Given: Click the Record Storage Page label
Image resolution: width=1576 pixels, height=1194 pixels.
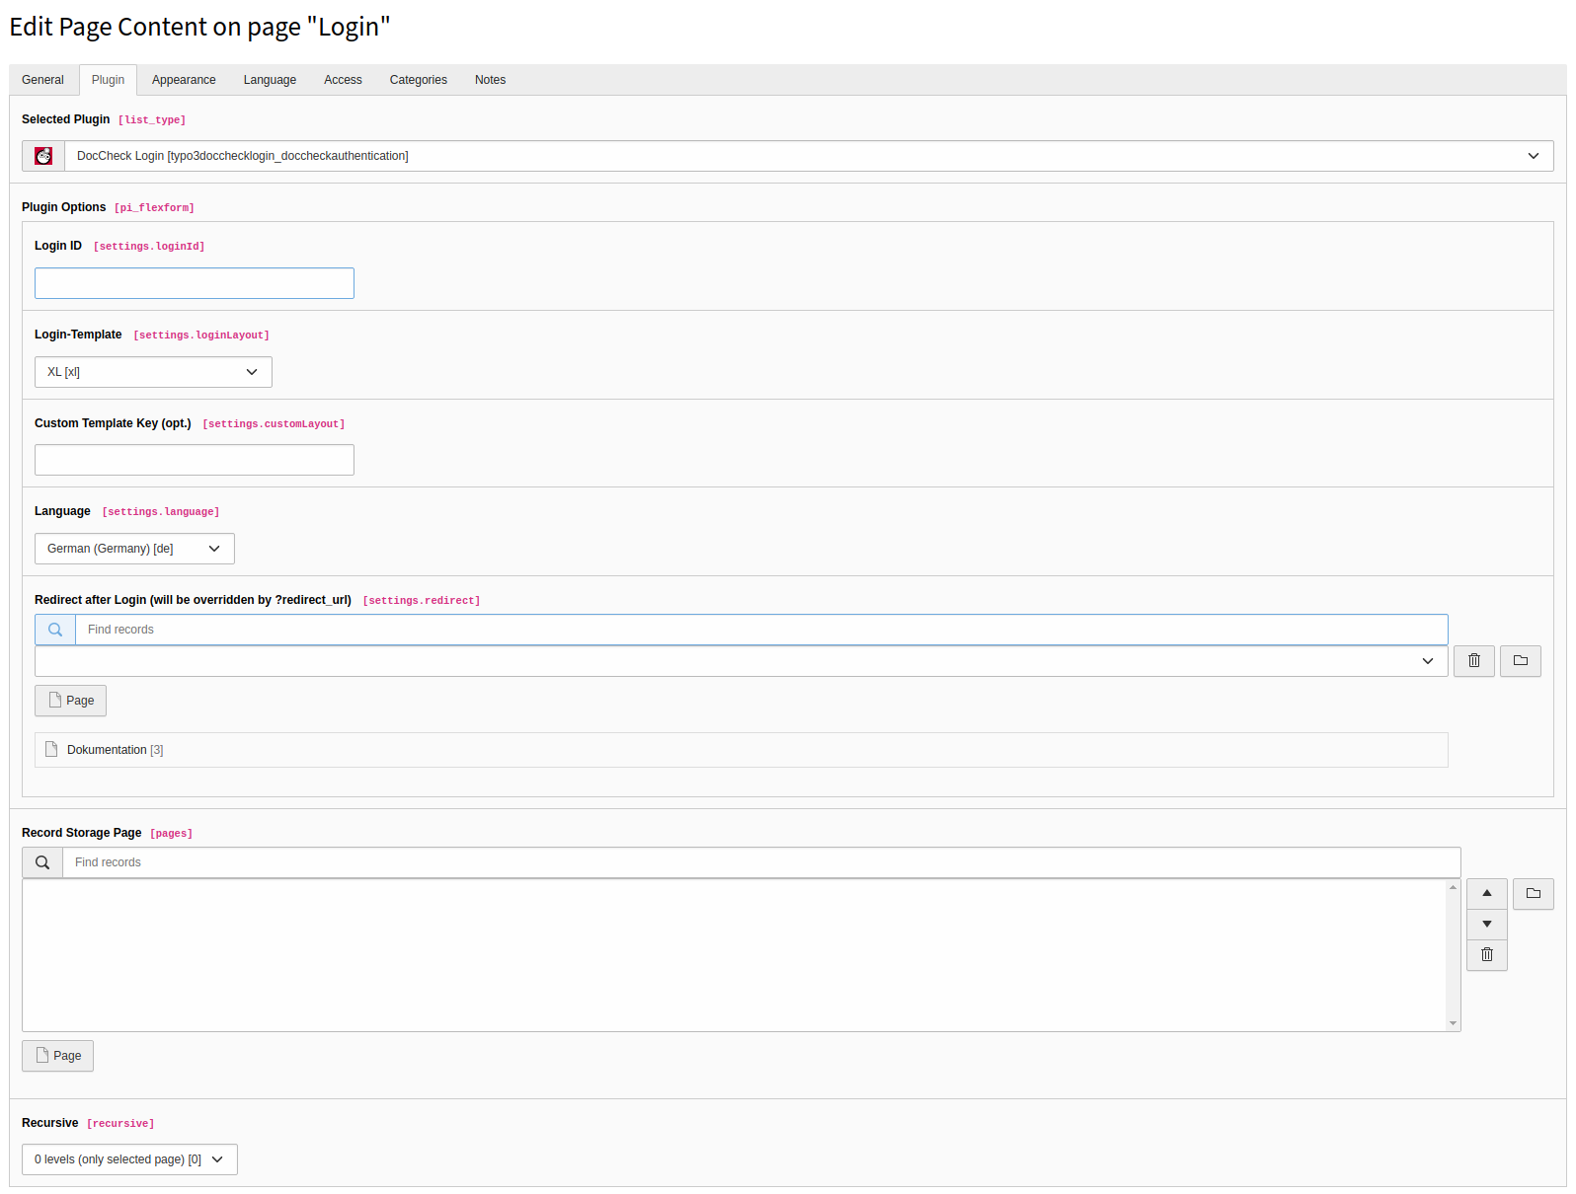Looking at the screenshot, I should pyautogui.click(x=82, y=833).
